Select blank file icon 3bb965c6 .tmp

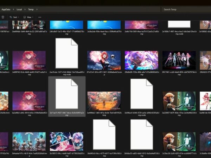pos(104,135)
